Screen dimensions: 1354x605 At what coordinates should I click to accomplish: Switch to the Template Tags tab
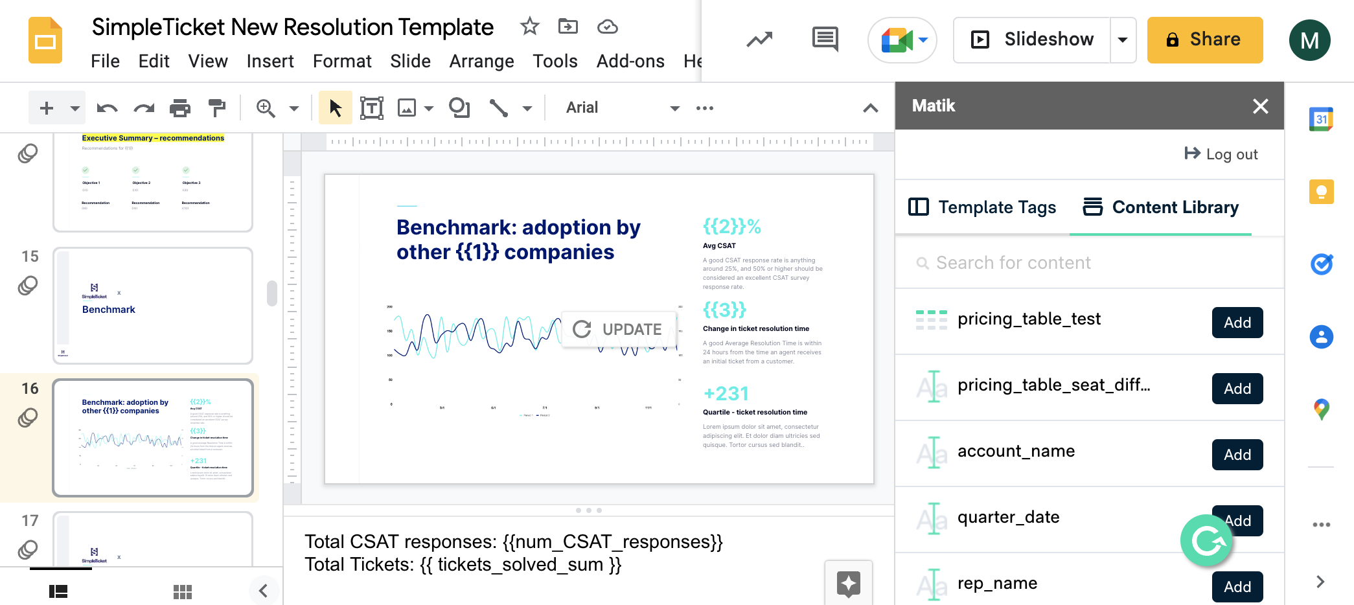pyautogui.click(x=983, y=207)
